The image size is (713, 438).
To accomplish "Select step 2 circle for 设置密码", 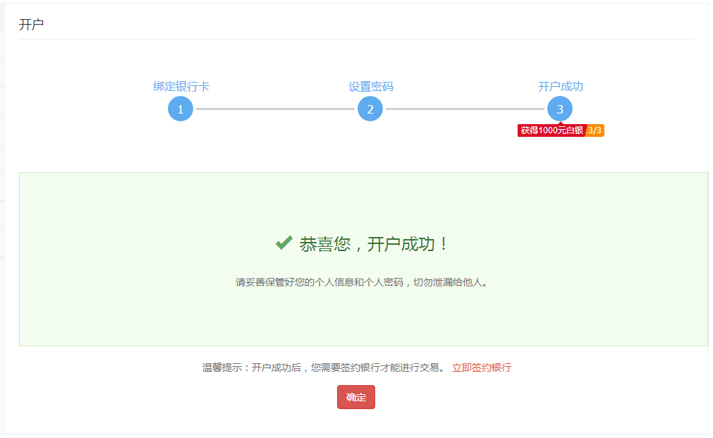I will tap(370, 109).
